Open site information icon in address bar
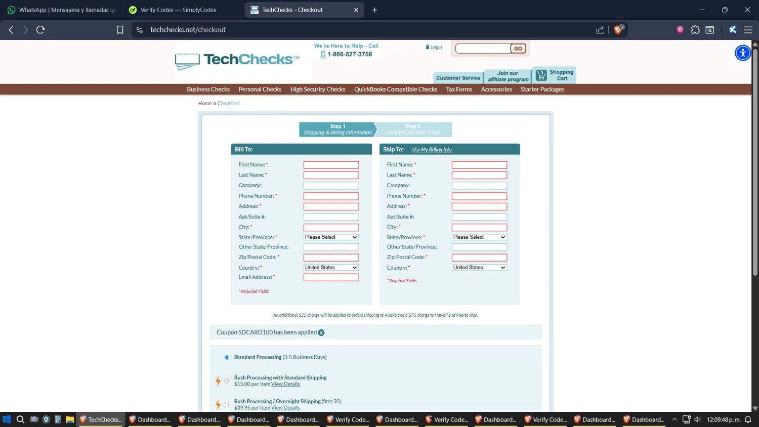 click(x=140, y=30)
